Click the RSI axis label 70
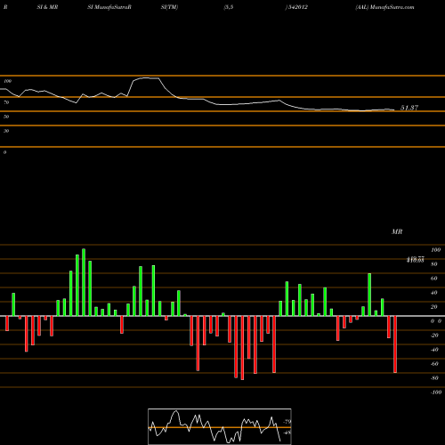The width and height of the screenshot is (445, 445). (6, 102)
